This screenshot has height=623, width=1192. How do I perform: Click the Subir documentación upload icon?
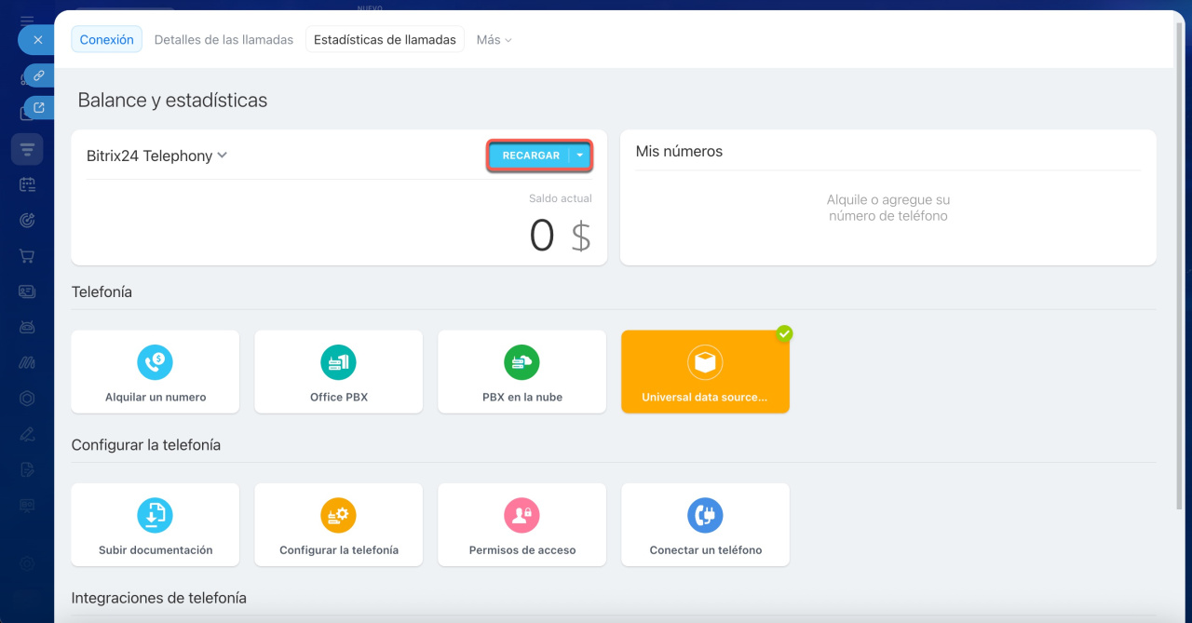[155, 515]
